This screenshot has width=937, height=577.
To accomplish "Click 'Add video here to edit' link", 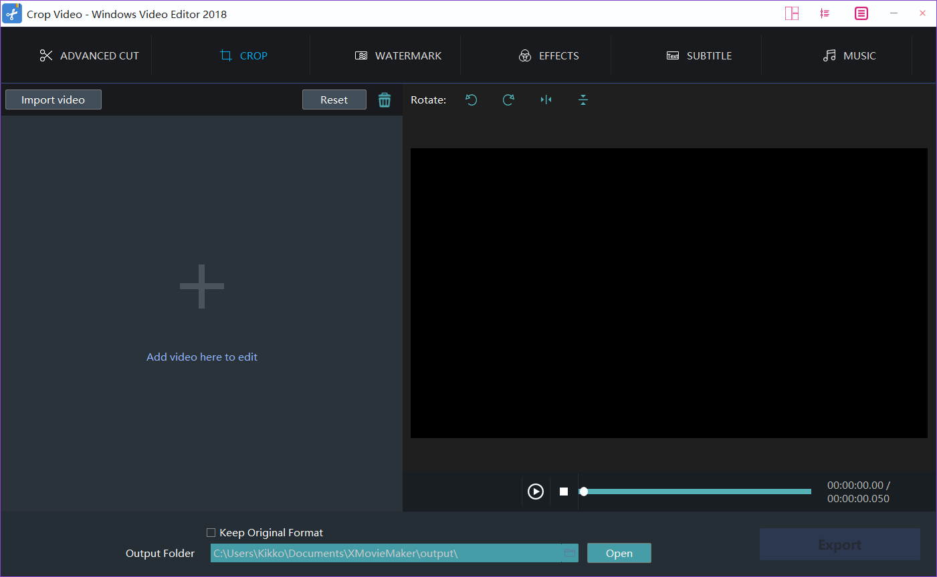I will (202, 357).
